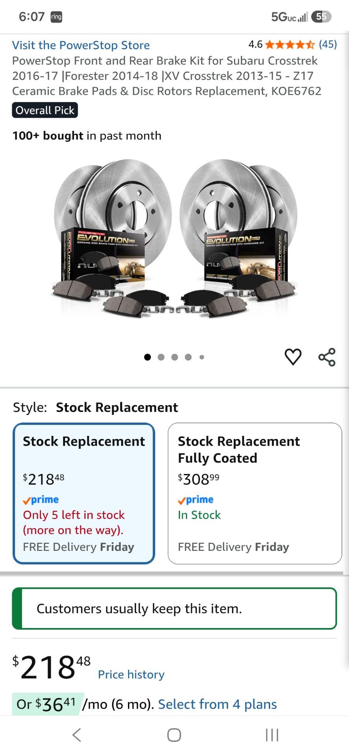The width and height of the screenshot is (349, 756).
Task: Tap the battery indicator in status bar
Action: pos(321,17)
